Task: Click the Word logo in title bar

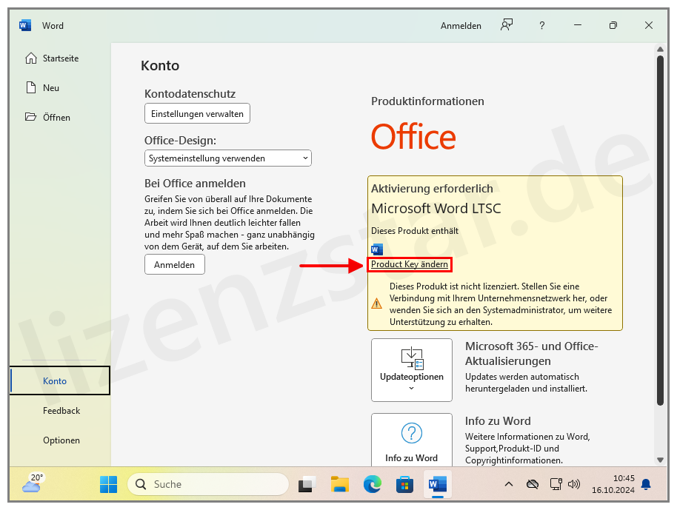Action: click(25, 25)
